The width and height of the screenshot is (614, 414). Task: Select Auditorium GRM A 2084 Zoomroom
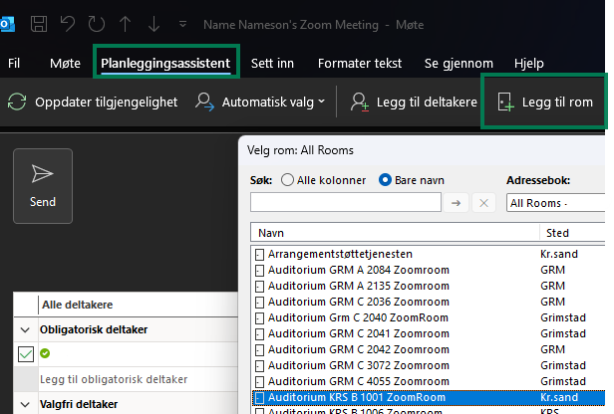[x=358, y=270]
